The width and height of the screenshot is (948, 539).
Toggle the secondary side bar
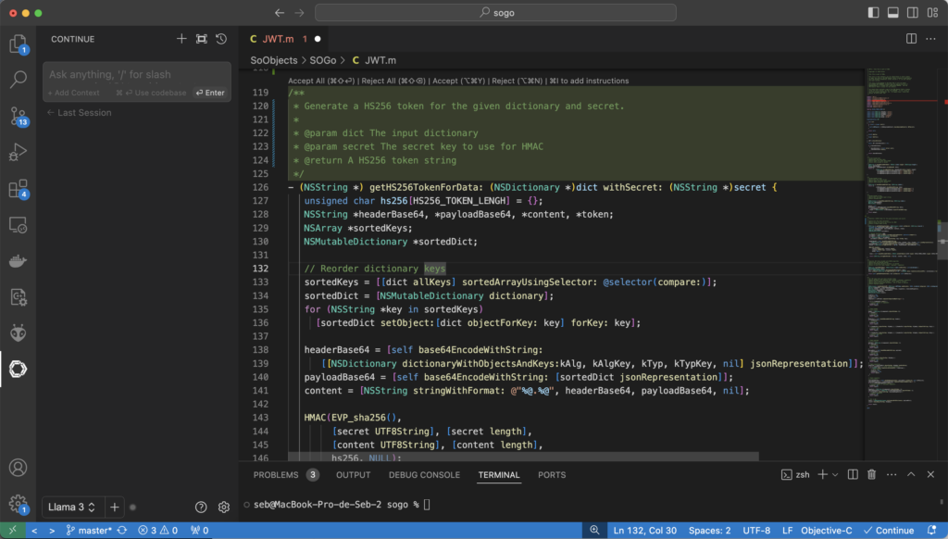pos(912,13)
